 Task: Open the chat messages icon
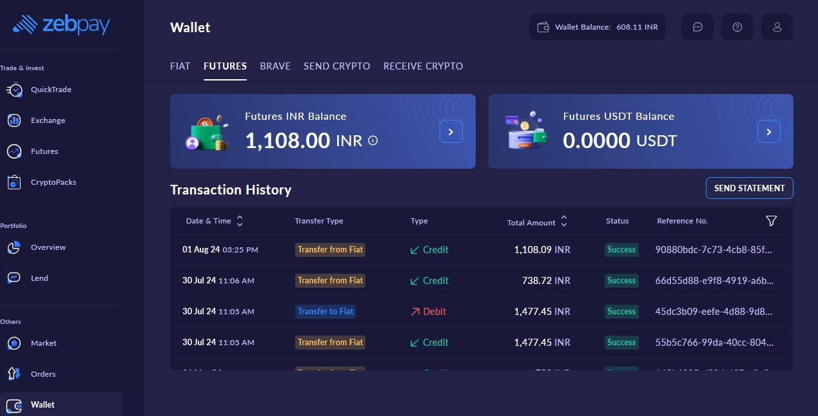coord(697,27)
